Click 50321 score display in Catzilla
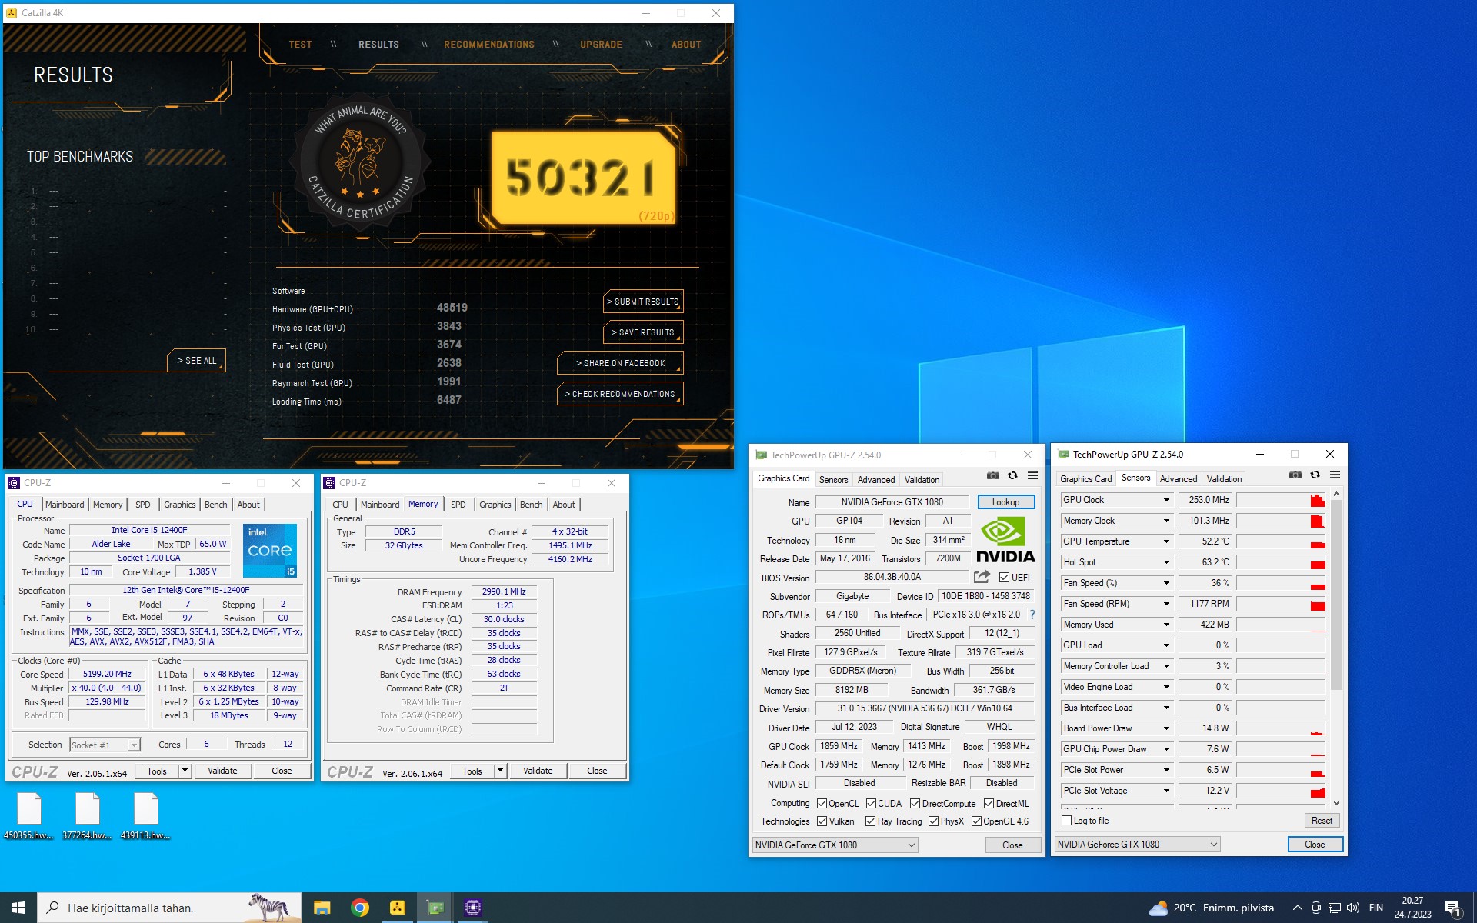This screenshot has width=1477, height=923. 583,178
